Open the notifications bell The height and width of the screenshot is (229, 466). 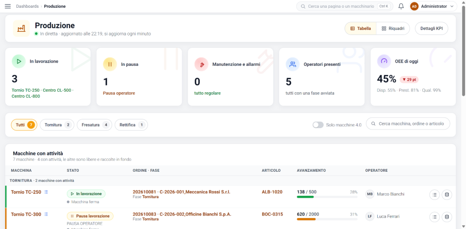401,6
